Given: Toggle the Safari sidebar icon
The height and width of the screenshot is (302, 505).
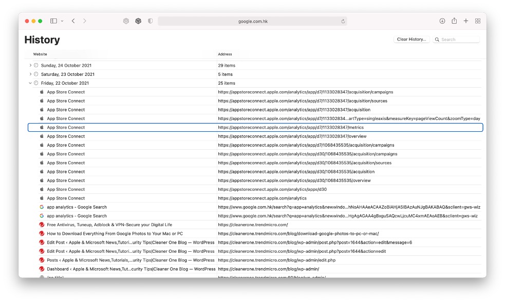Looking at the screenshot, I should pos(53,21).
